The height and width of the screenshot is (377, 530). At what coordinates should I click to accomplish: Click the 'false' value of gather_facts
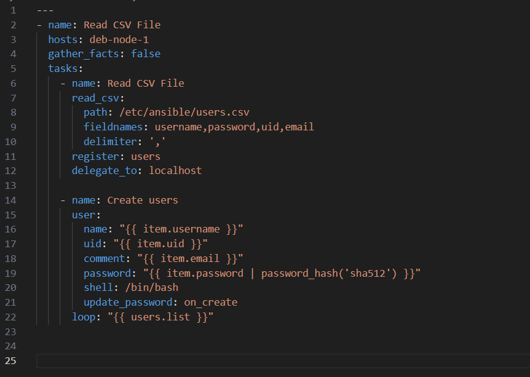coord(146,54)
